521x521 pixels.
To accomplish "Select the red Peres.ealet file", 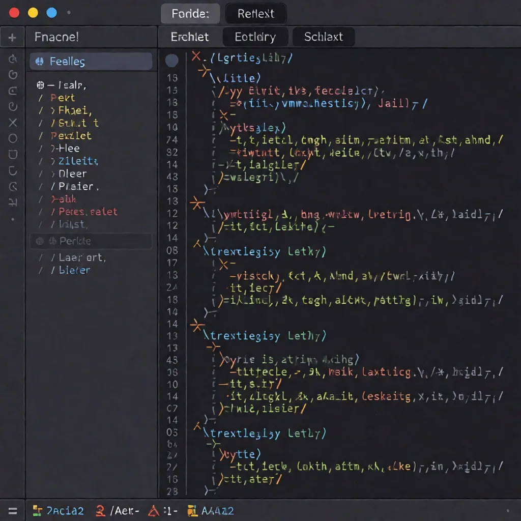I will tap(88, 212).
